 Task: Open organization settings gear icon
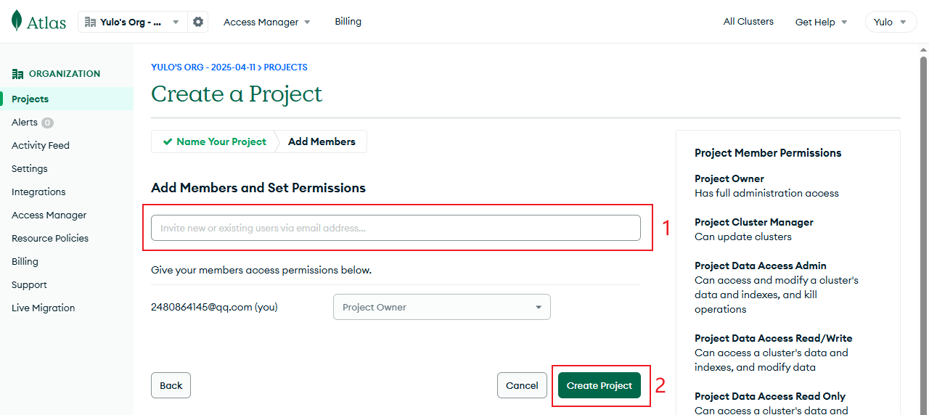pos(198,22)
